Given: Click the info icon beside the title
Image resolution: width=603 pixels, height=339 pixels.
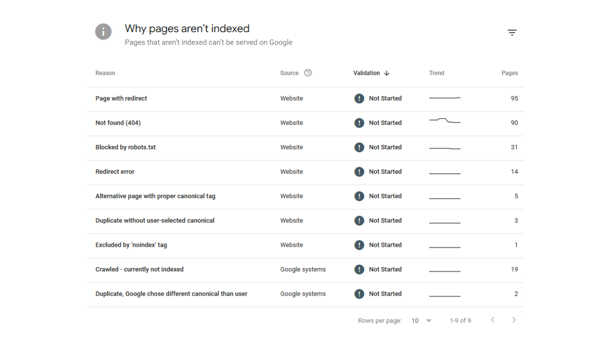Looking at the screenshot, I should click(x=104, y=32).
